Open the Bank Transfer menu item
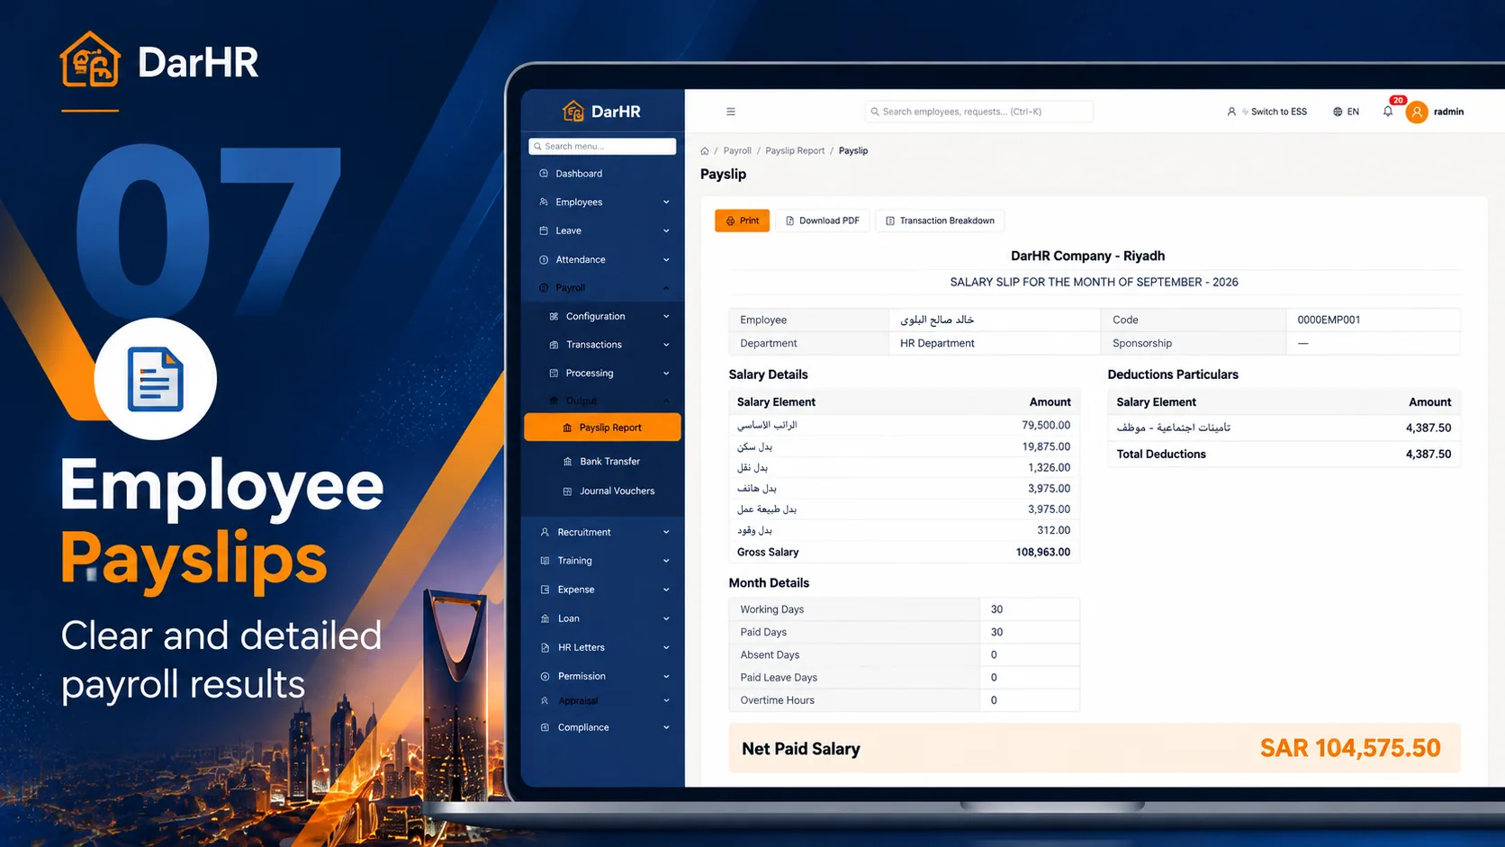 coord(602,462)
